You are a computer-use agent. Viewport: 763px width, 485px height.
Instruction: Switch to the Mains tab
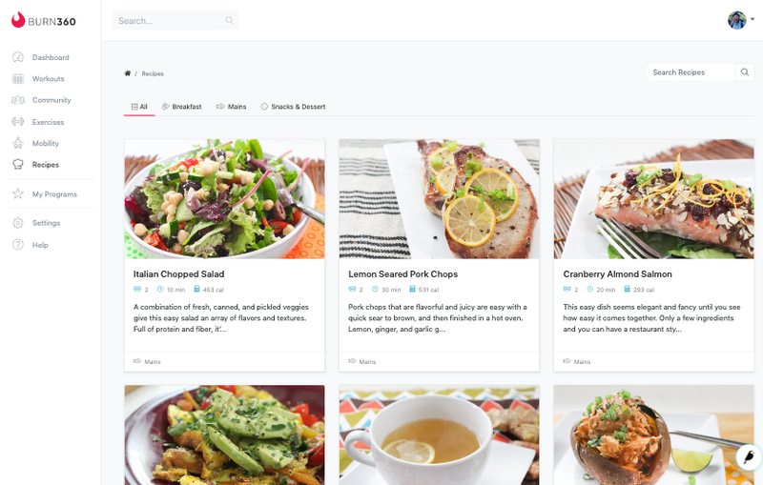(231, 107)
